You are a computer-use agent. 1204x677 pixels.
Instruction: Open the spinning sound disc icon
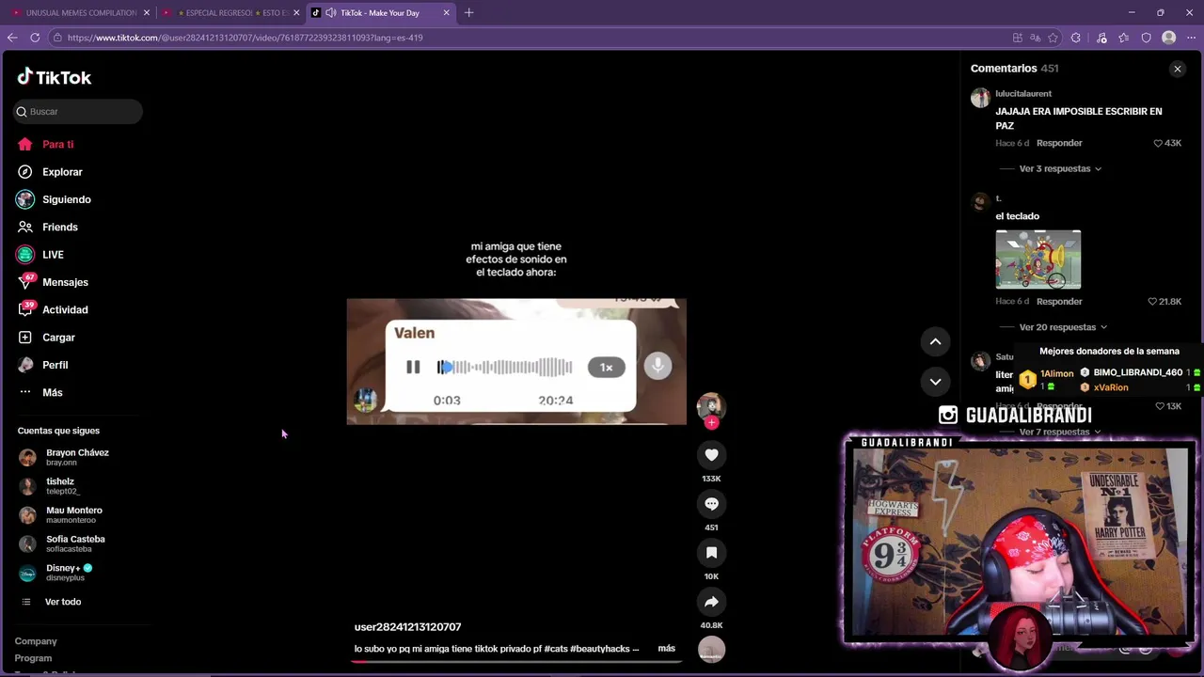click(x=711, y=649)
